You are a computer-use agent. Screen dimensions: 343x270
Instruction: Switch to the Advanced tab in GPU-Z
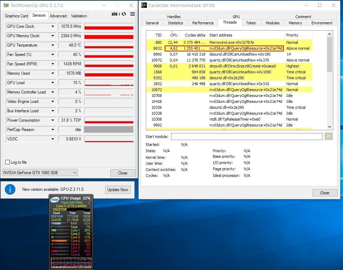coord(58,16)
